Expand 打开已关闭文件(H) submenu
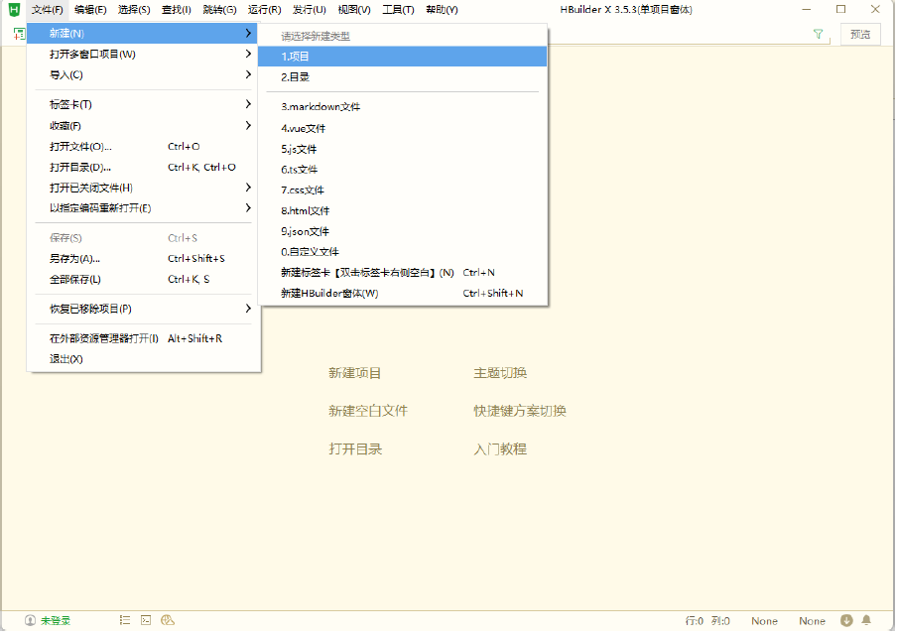This screenshot has width=897, height=637. click(x=248, y=188)
